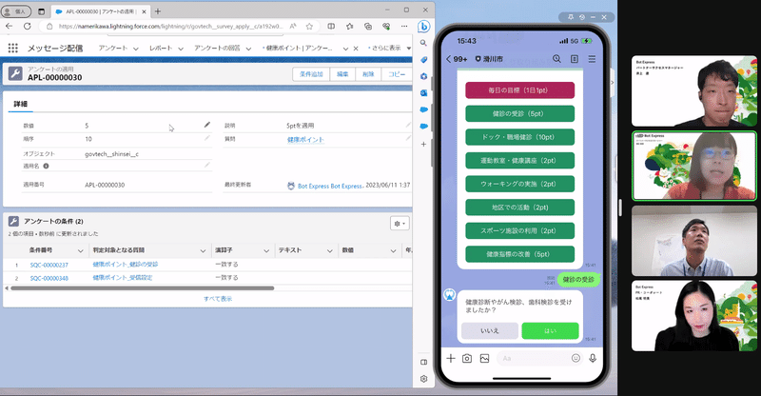761x396 pixels.
Task: Expand the アンケート nav dropdown
Action: pyautogui.click(x=135, y=49)
